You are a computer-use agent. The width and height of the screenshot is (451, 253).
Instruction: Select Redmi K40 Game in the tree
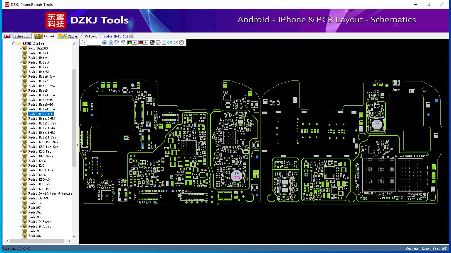click(x=41, y=156)
